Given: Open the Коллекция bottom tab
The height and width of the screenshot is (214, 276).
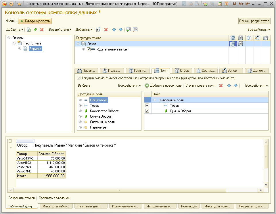Looking at the screenshot, I should 189,206.
